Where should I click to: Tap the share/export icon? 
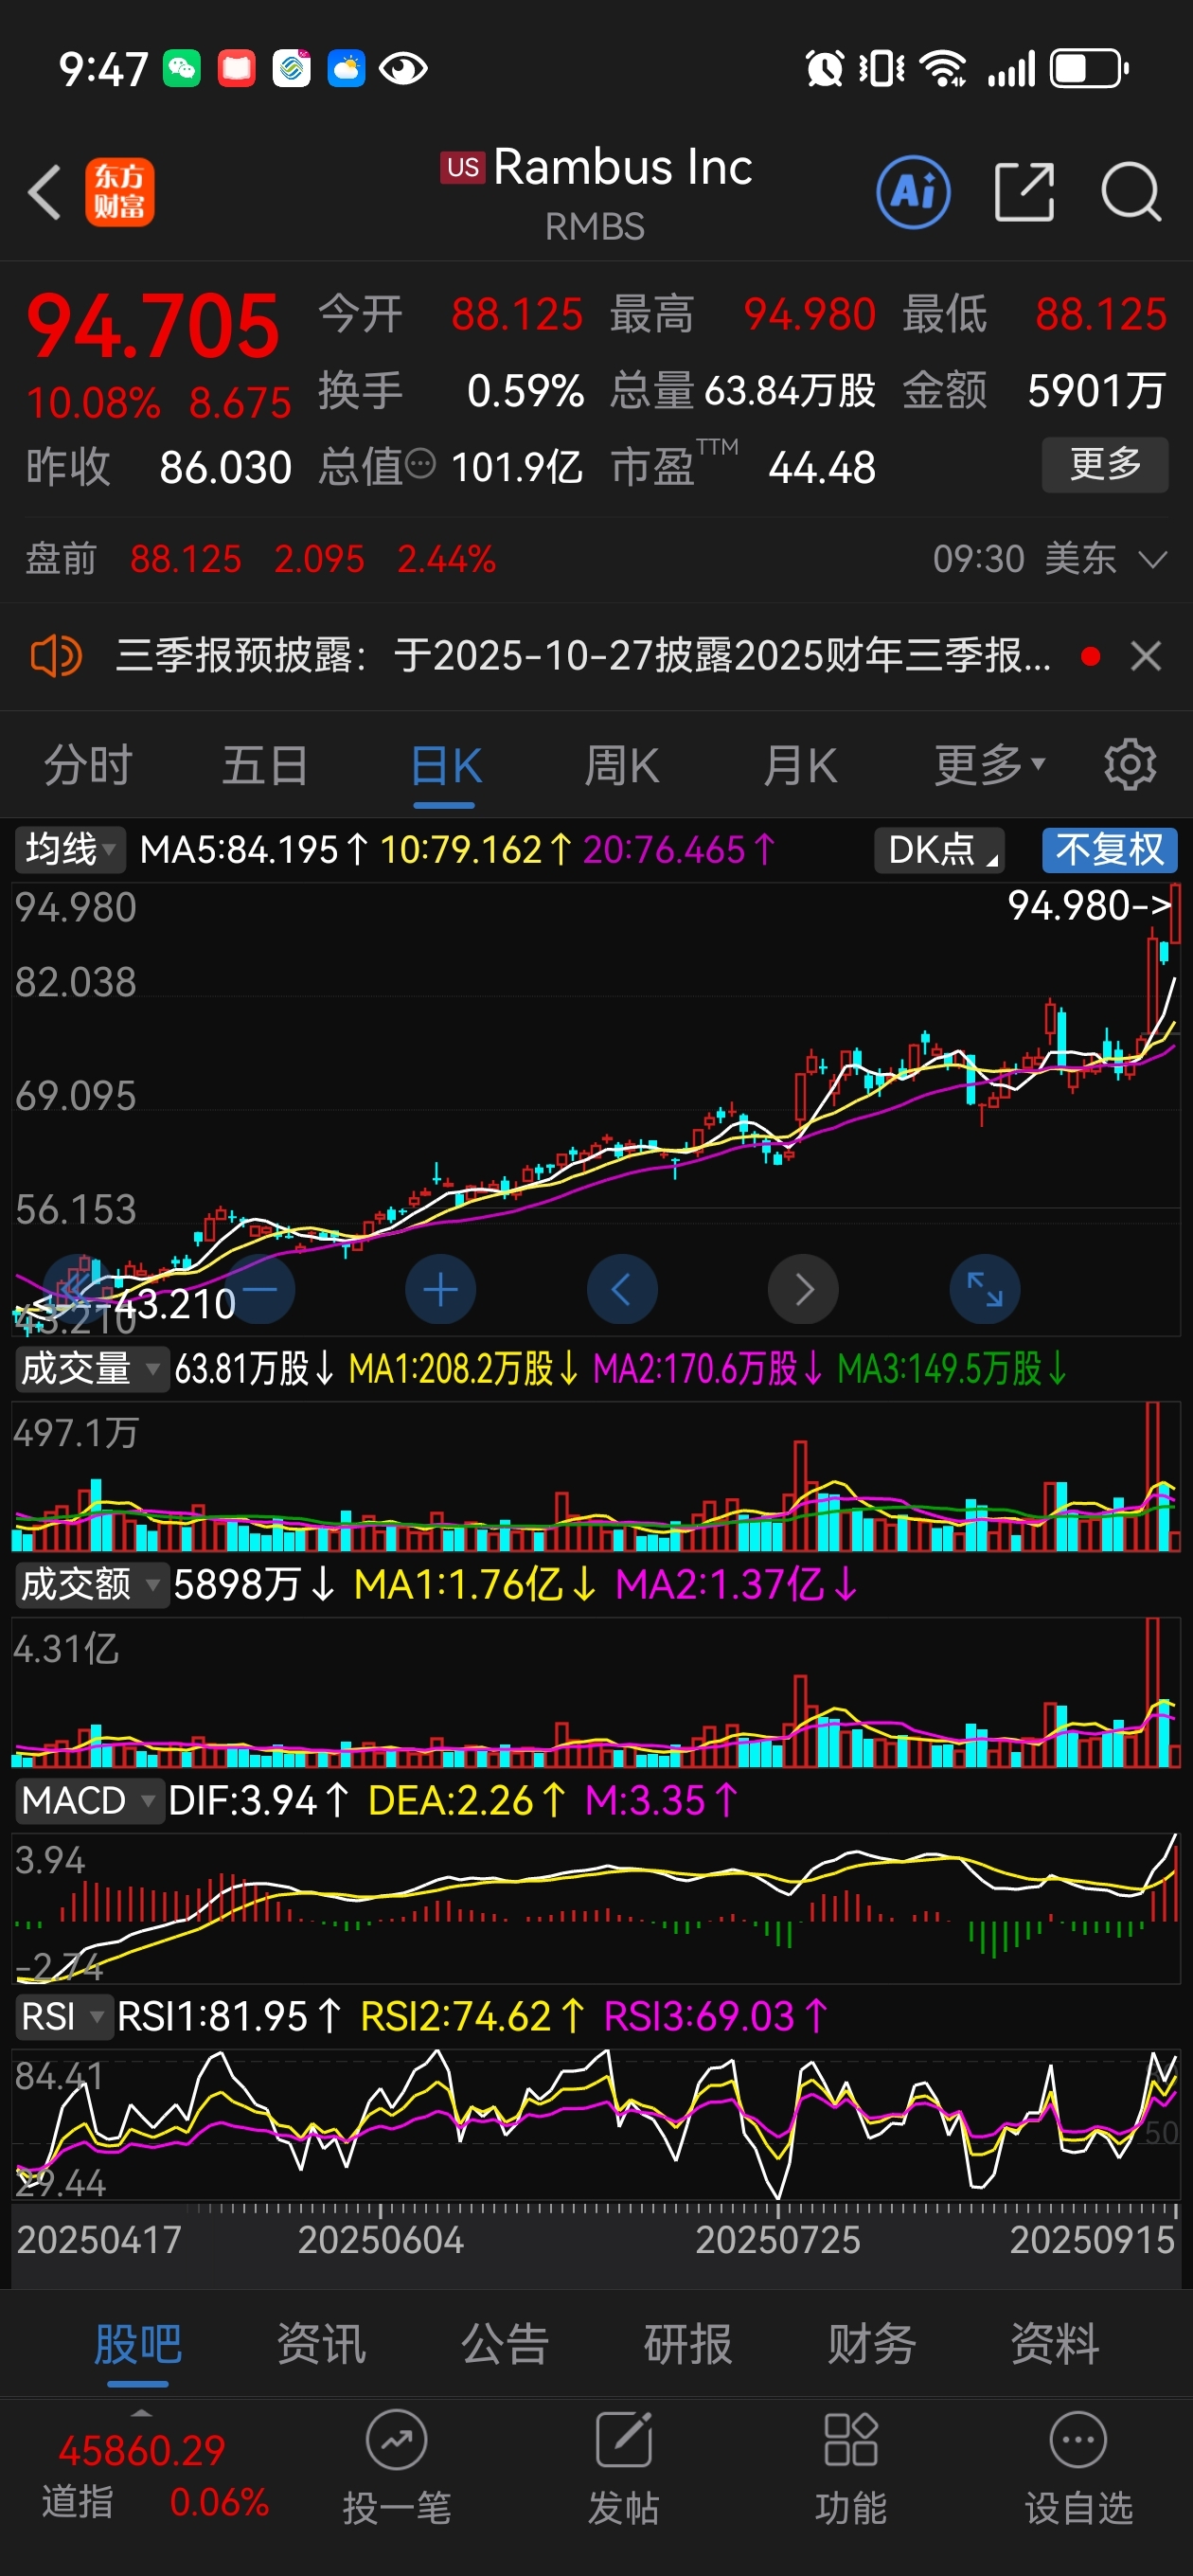[x=1024, y=191]
